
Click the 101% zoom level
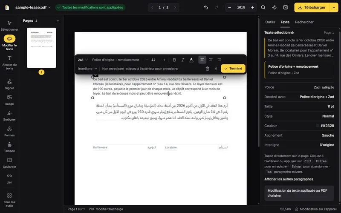click(x=241, y=7)
